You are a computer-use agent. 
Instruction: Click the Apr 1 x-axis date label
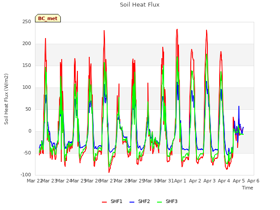pyautogui.click(x=180, y=181)
